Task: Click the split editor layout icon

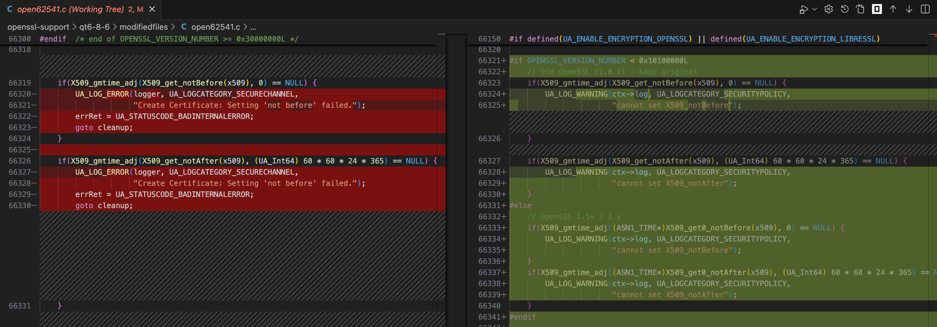Action: point(925,9)
